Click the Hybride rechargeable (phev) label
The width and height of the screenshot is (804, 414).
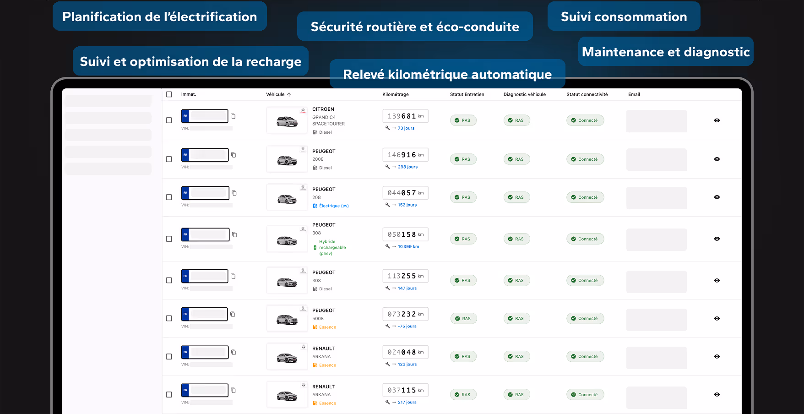332,247
